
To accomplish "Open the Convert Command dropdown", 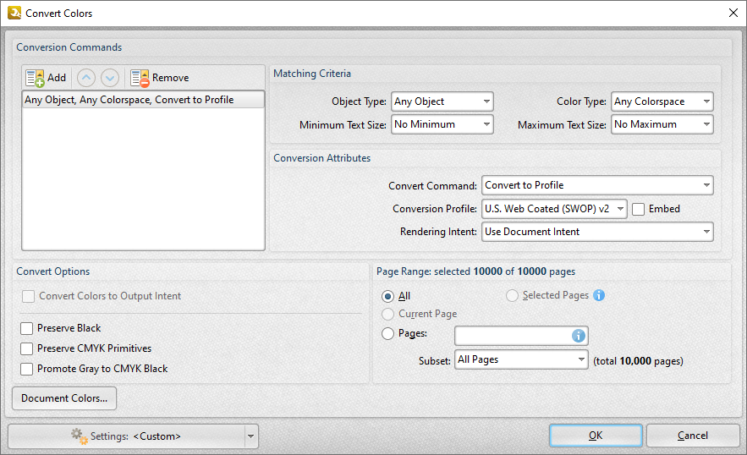I will coord(597,185).
